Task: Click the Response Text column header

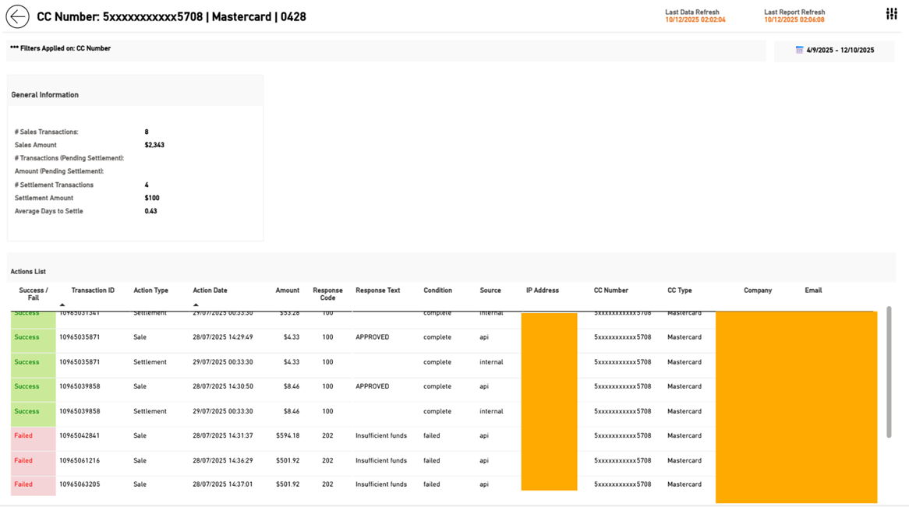Action: 378,290
